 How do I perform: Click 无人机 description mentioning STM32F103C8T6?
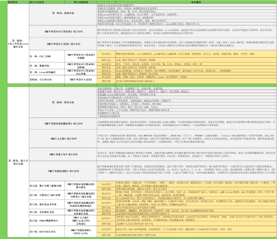point(187,139)
